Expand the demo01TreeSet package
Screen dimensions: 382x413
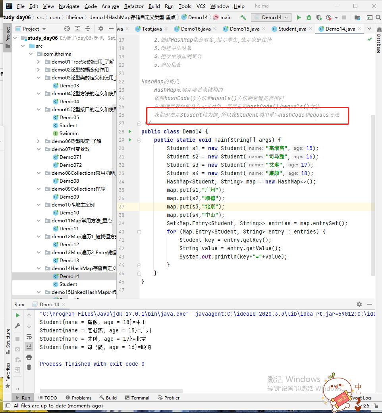pyautogui.click(x=39, y=62)
